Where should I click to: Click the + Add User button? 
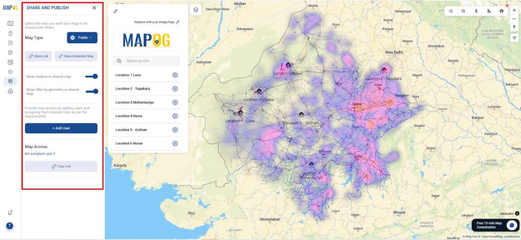pos(61,128)
